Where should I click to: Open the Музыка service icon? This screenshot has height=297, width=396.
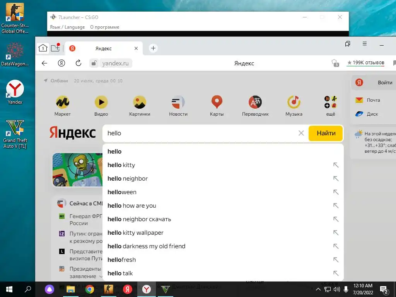pos(294,102)
